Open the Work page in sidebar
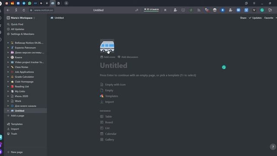The image size is (277, 156). coord(18,101)
